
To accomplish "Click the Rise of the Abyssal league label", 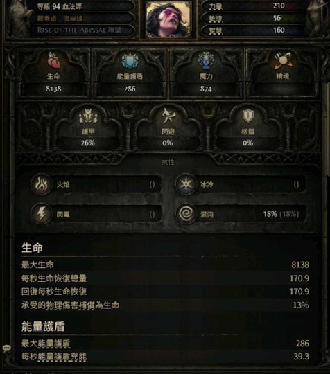I will [x=79, y=30].
